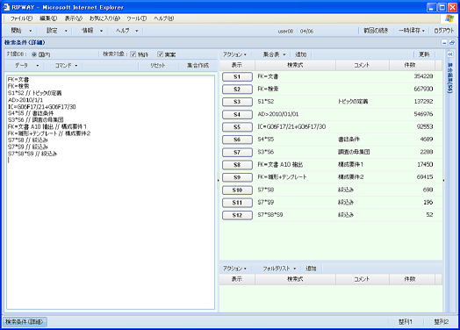This screenshot has height=330, width=460.
Task: Click the S8 button
Action: tap(237, 165)
